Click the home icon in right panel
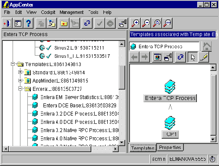 (207, 46)
